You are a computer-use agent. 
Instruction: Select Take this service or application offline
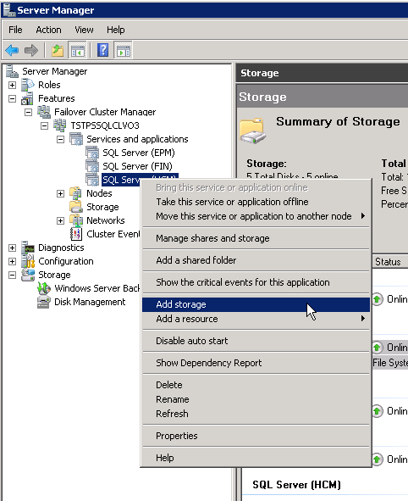click(x=256, y=202)
